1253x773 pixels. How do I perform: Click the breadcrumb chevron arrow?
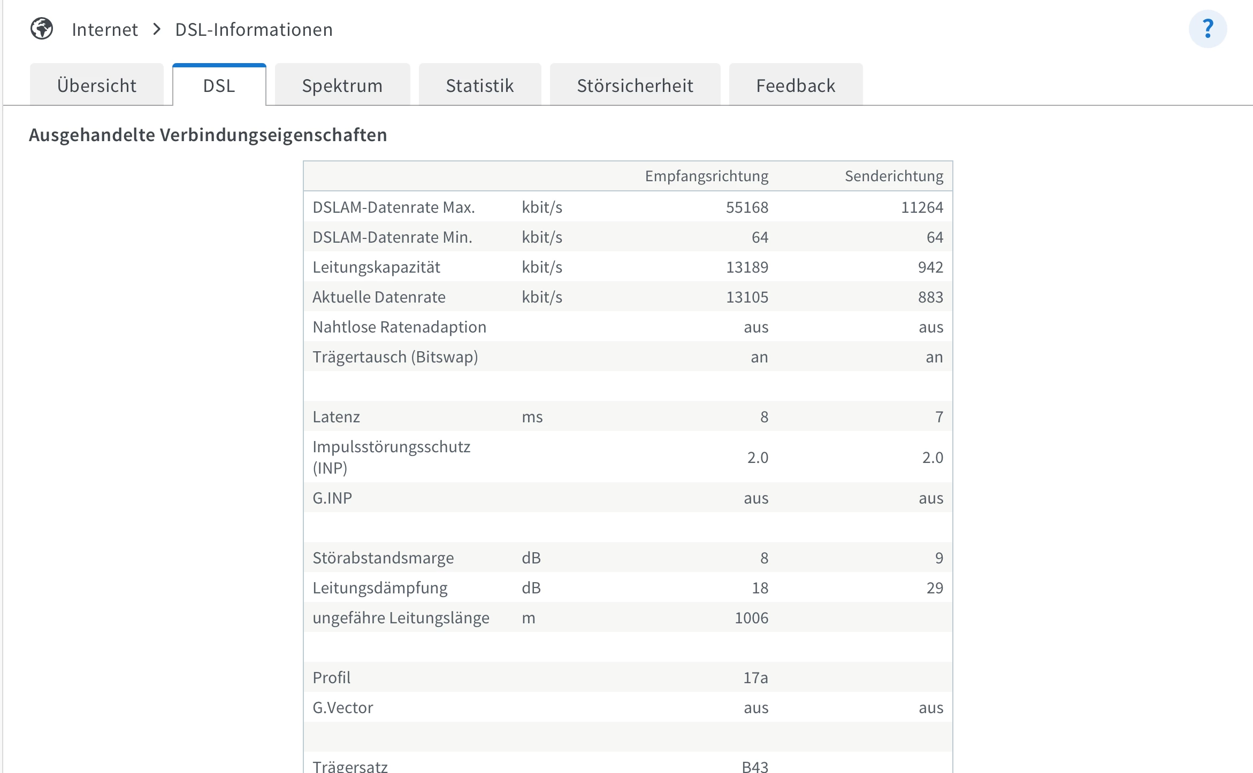157,29
